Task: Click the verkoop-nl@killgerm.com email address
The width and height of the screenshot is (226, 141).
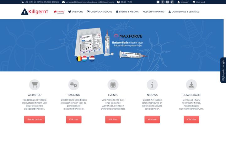Action: (101, 2)
